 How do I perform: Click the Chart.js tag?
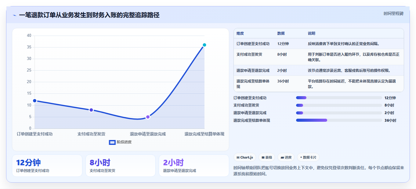pyautogui.click(x=245, y=157)
